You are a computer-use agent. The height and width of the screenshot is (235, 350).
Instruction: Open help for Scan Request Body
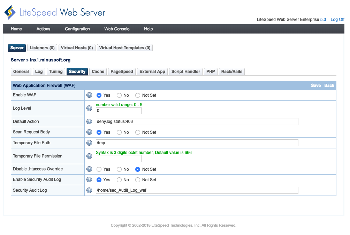pos(89,132)
